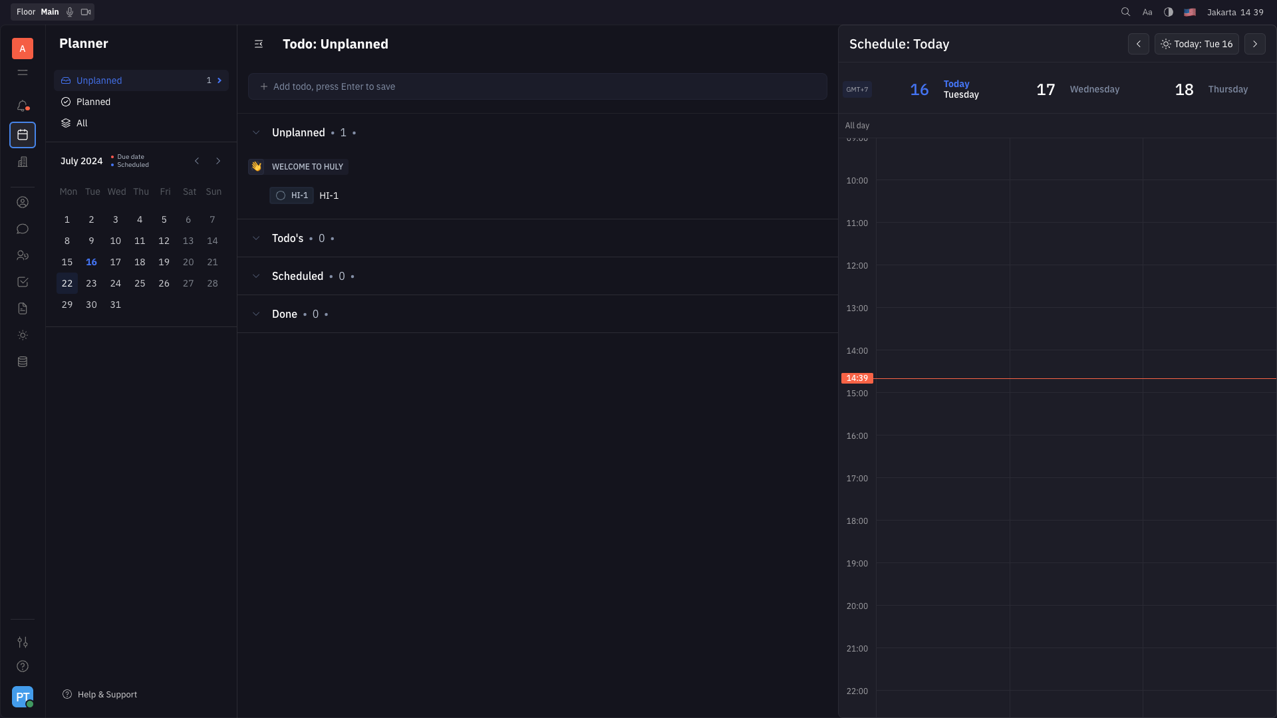Open the notifications bell icon

(x=23, y=106)
